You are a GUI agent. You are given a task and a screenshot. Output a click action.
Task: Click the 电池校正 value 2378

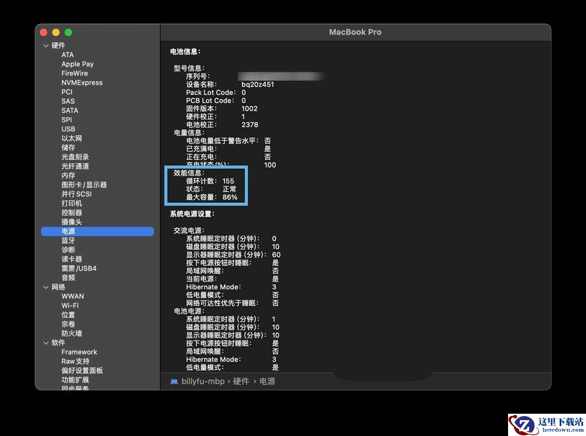point(250,125)
